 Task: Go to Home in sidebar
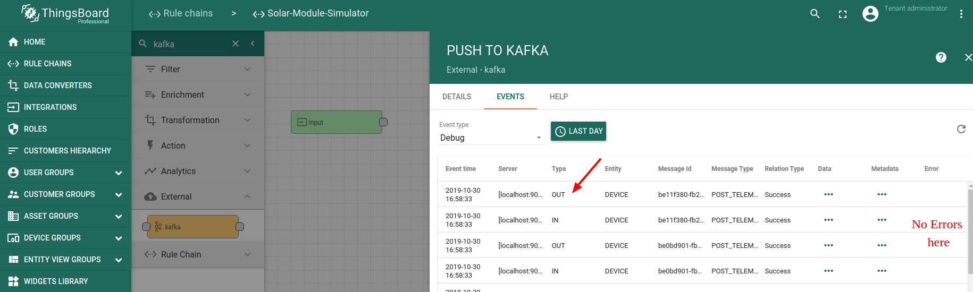coord(65,42)
